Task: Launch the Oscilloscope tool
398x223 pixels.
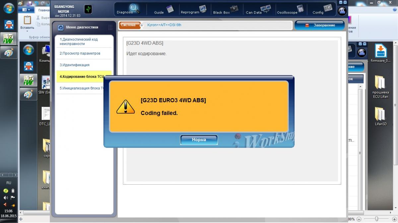Action: pos(291,9)
